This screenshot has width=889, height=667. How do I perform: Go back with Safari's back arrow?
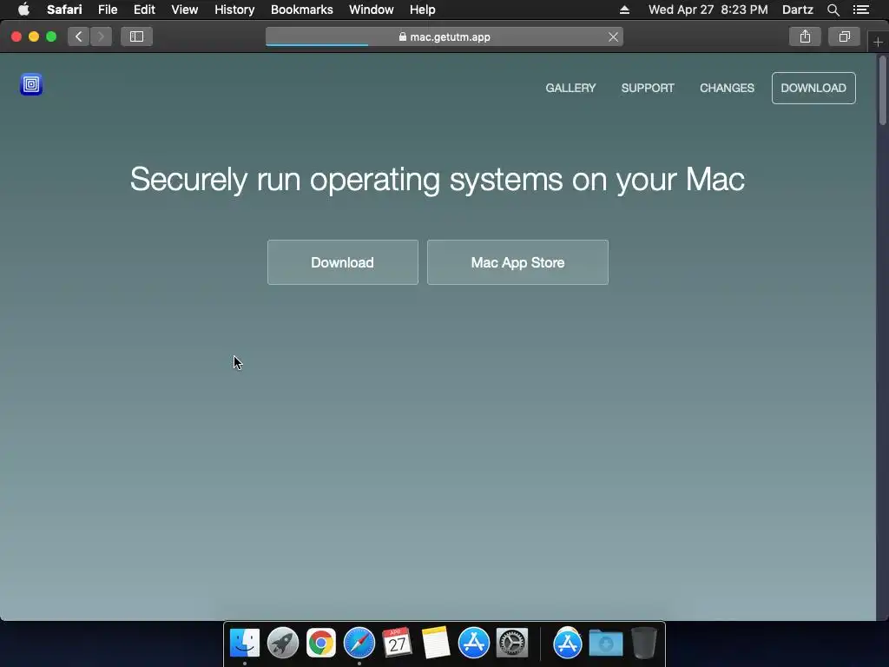coord(79,36)
